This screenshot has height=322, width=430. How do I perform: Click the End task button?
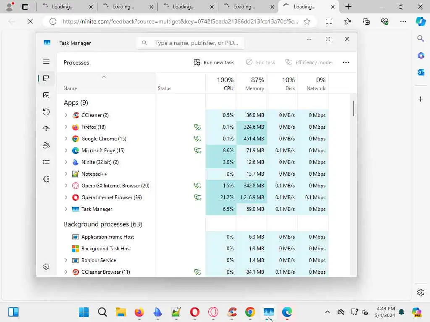pos(260,62)
